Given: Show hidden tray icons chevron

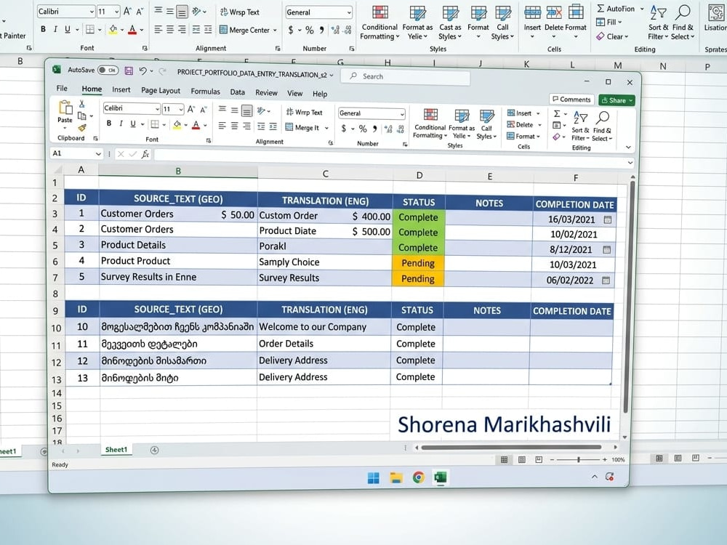Looking at the screenshot, I should click(x=595, y=477).
